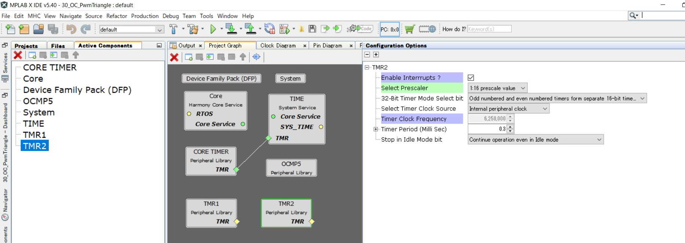Image resolution: width=685 pixels, height=243 pixels.
Task: Click the Hold in Reset icon
Action: pos(269,29)
